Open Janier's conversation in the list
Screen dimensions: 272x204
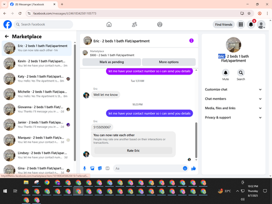pos(37,125)
